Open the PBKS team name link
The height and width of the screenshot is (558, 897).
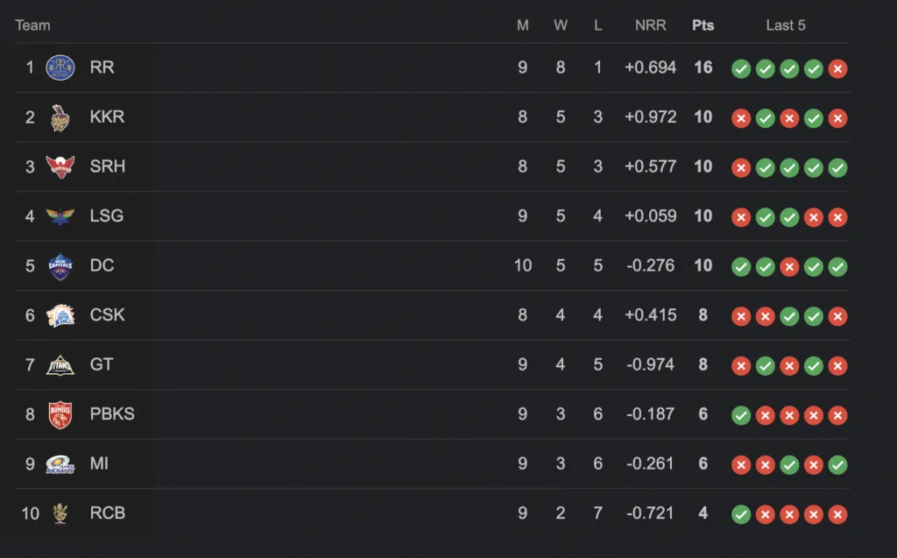(x=112, y=413)
